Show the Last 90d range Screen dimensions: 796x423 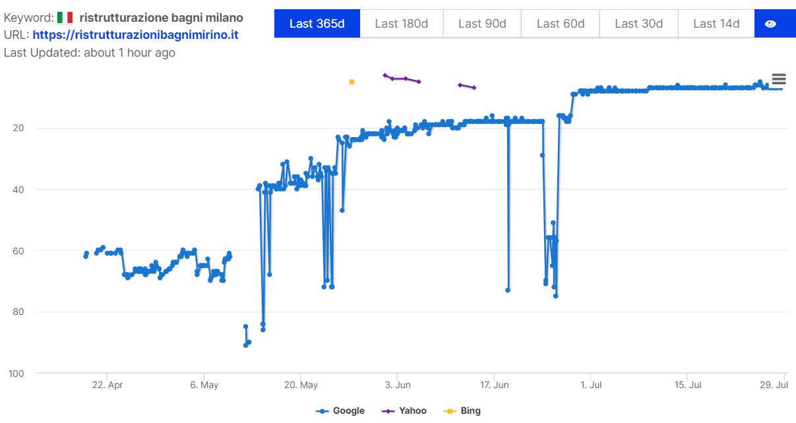point(482,24)
